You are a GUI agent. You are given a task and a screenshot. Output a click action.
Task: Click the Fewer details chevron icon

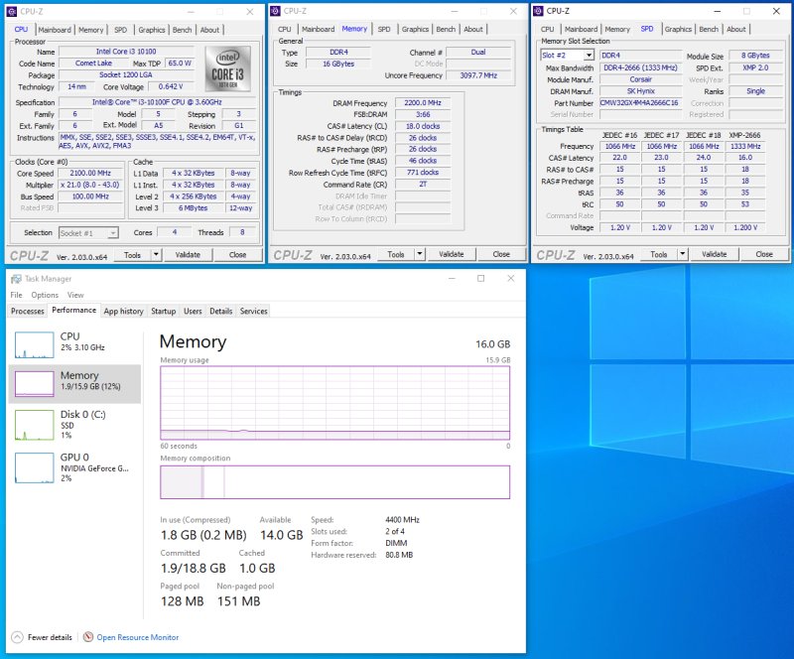[x=17, y=637]
